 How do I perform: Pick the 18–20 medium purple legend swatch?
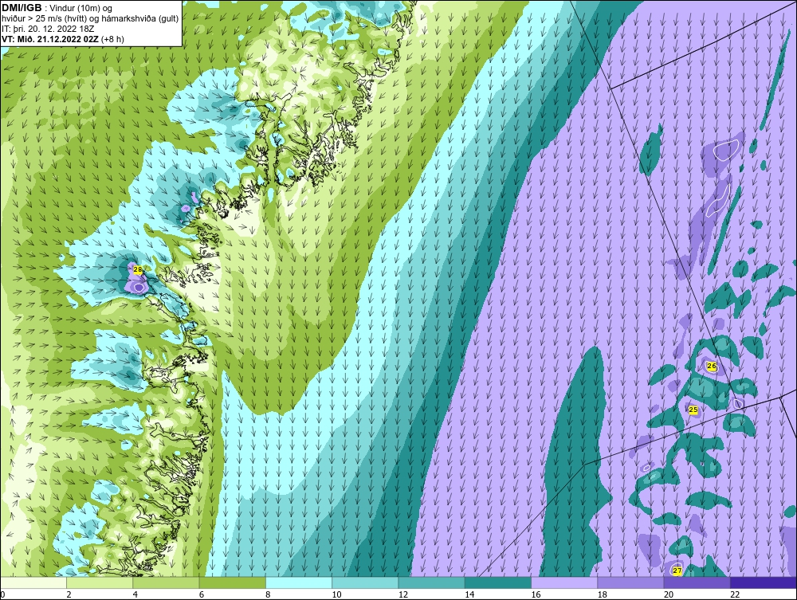[x=630, y=582]
